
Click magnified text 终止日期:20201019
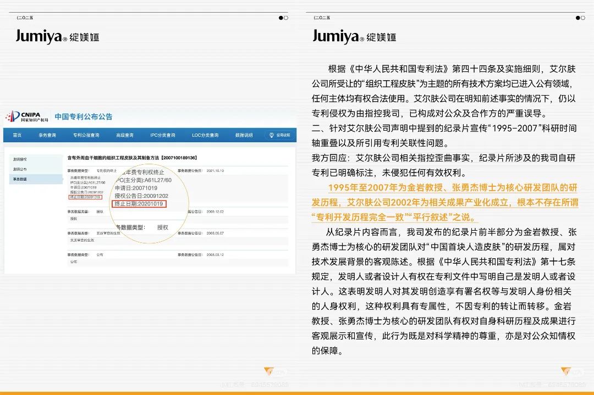pos(139,204)
